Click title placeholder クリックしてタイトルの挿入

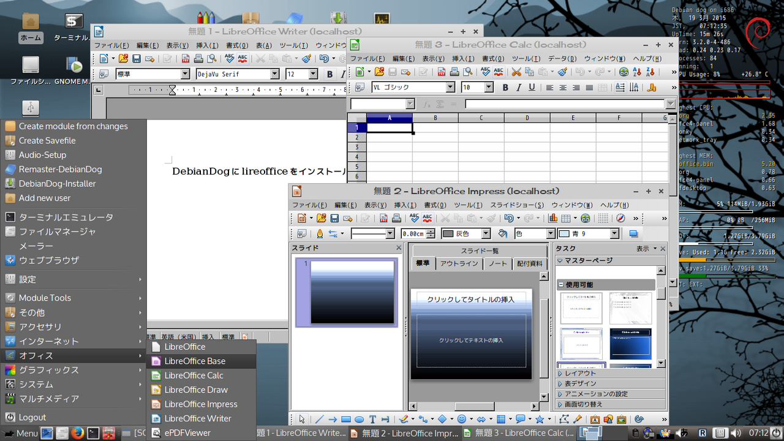pyautogui.click(x=471, y=300)
